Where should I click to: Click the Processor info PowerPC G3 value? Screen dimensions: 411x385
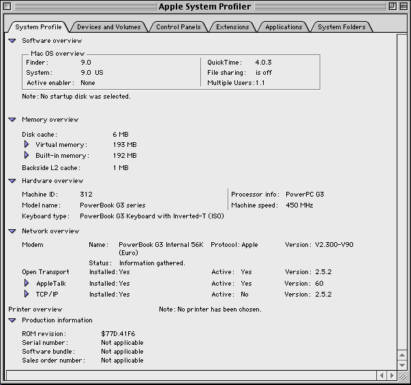click(x=305, y=195)
